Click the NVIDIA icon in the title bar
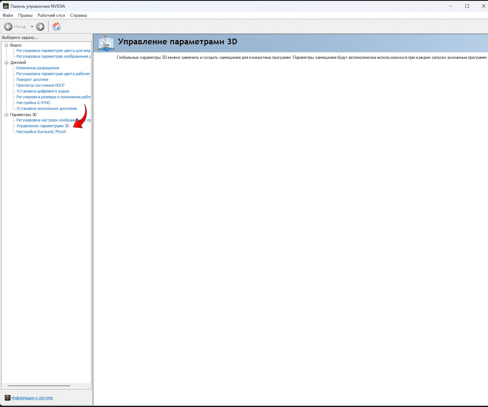Viewport: 488px width, 407px height. [6, 6]
